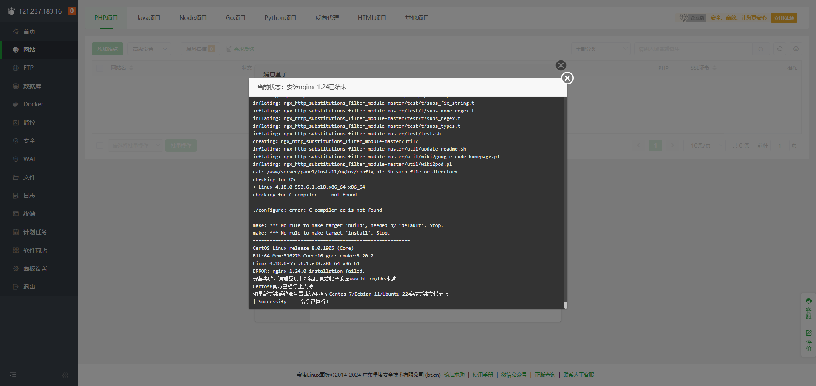This screenshot has height=386, width=816.
Task: Click the install log scrollbar thumb
Action: click(x=566, y=305)
